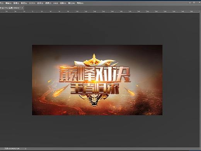This screenshot has width=201, height=151.
Task: Expand the status bar info arrow
Action: pyautogui.click(x=26, y=149)
